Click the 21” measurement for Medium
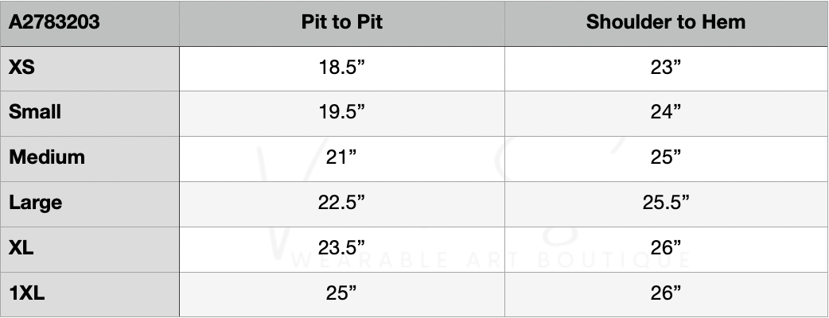The width and height of the screenshot is (829, 318). 341,157
